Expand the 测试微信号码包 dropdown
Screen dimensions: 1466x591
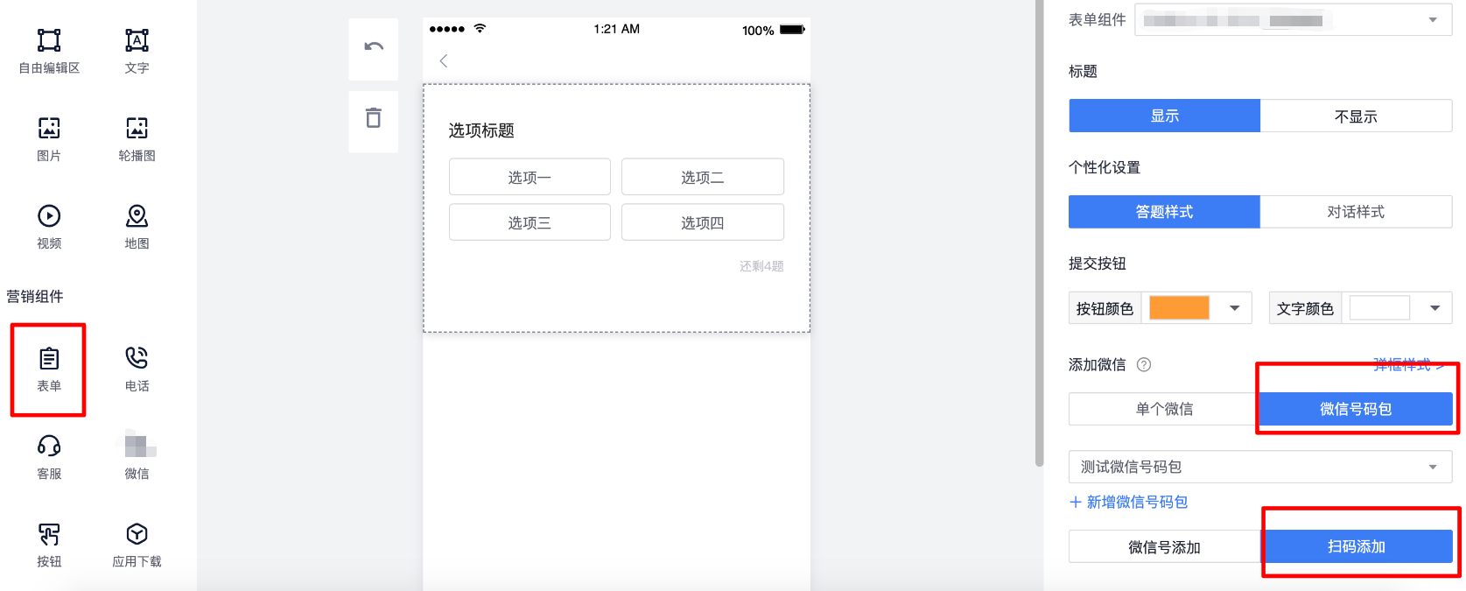[x=1260, y=467]
